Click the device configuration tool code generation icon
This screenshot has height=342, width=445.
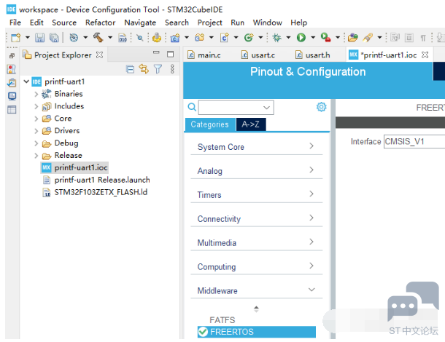tap(157, 37)
